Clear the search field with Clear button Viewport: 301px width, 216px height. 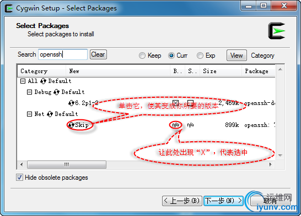click(98, 54)
